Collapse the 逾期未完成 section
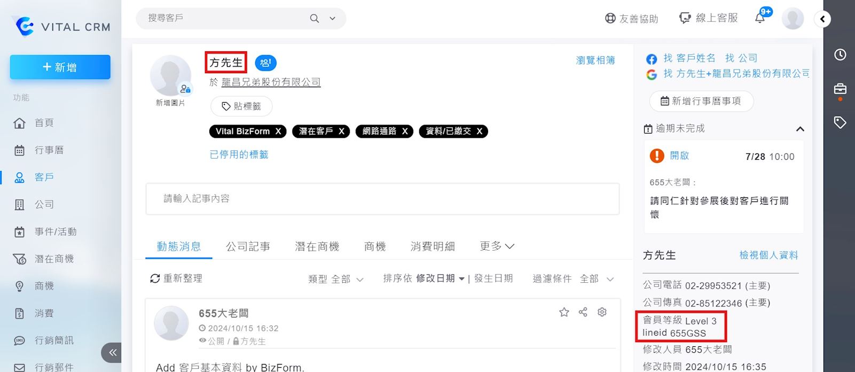This screenshot has width=855, height=372. coord(800,129)
